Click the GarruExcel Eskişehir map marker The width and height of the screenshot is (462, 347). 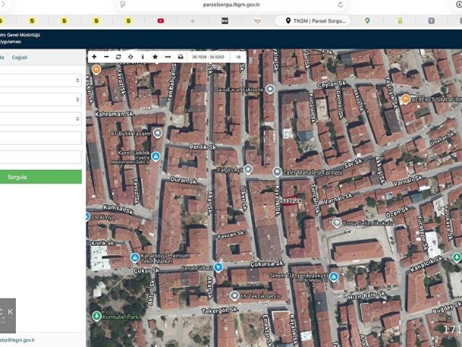[270, 89]
